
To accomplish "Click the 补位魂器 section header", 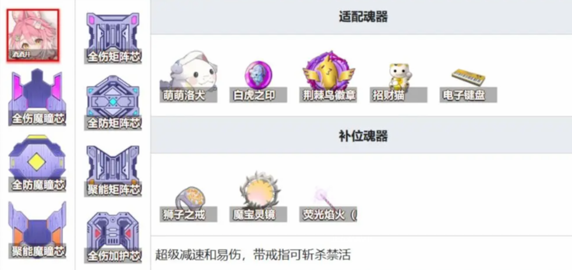I will (363, 136).
